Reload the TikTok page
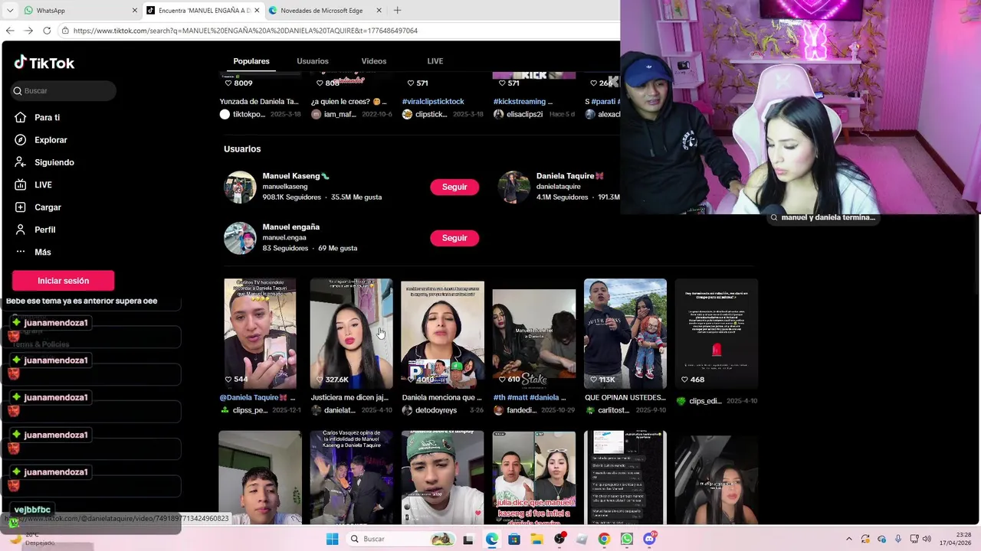 point(47,31)
